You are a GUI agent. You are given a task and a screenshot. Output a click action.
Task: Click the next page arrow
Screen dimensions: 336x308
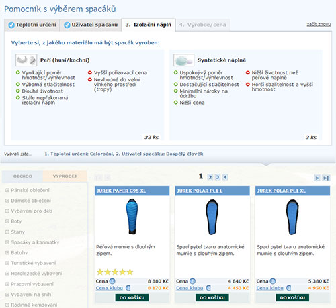tap(317, 178)
